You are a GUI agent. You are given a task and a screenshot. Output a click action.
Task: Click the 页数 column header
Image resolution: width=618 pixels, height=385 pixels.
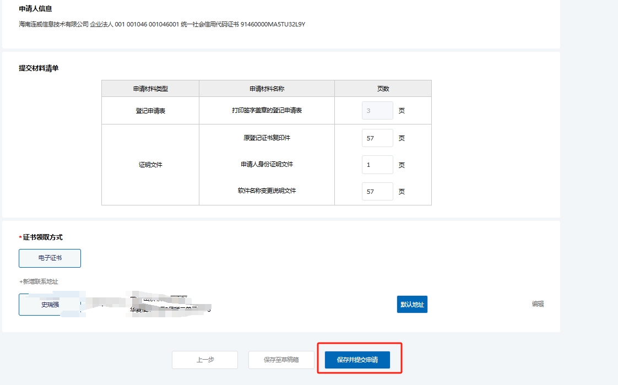pos(383,89)
